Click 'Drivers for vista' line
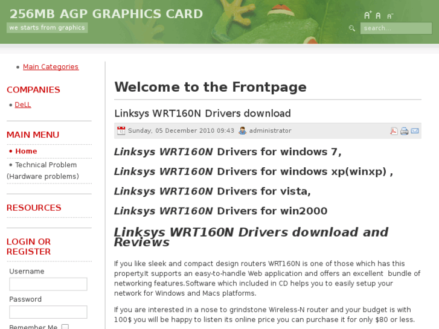 (212, 191)
